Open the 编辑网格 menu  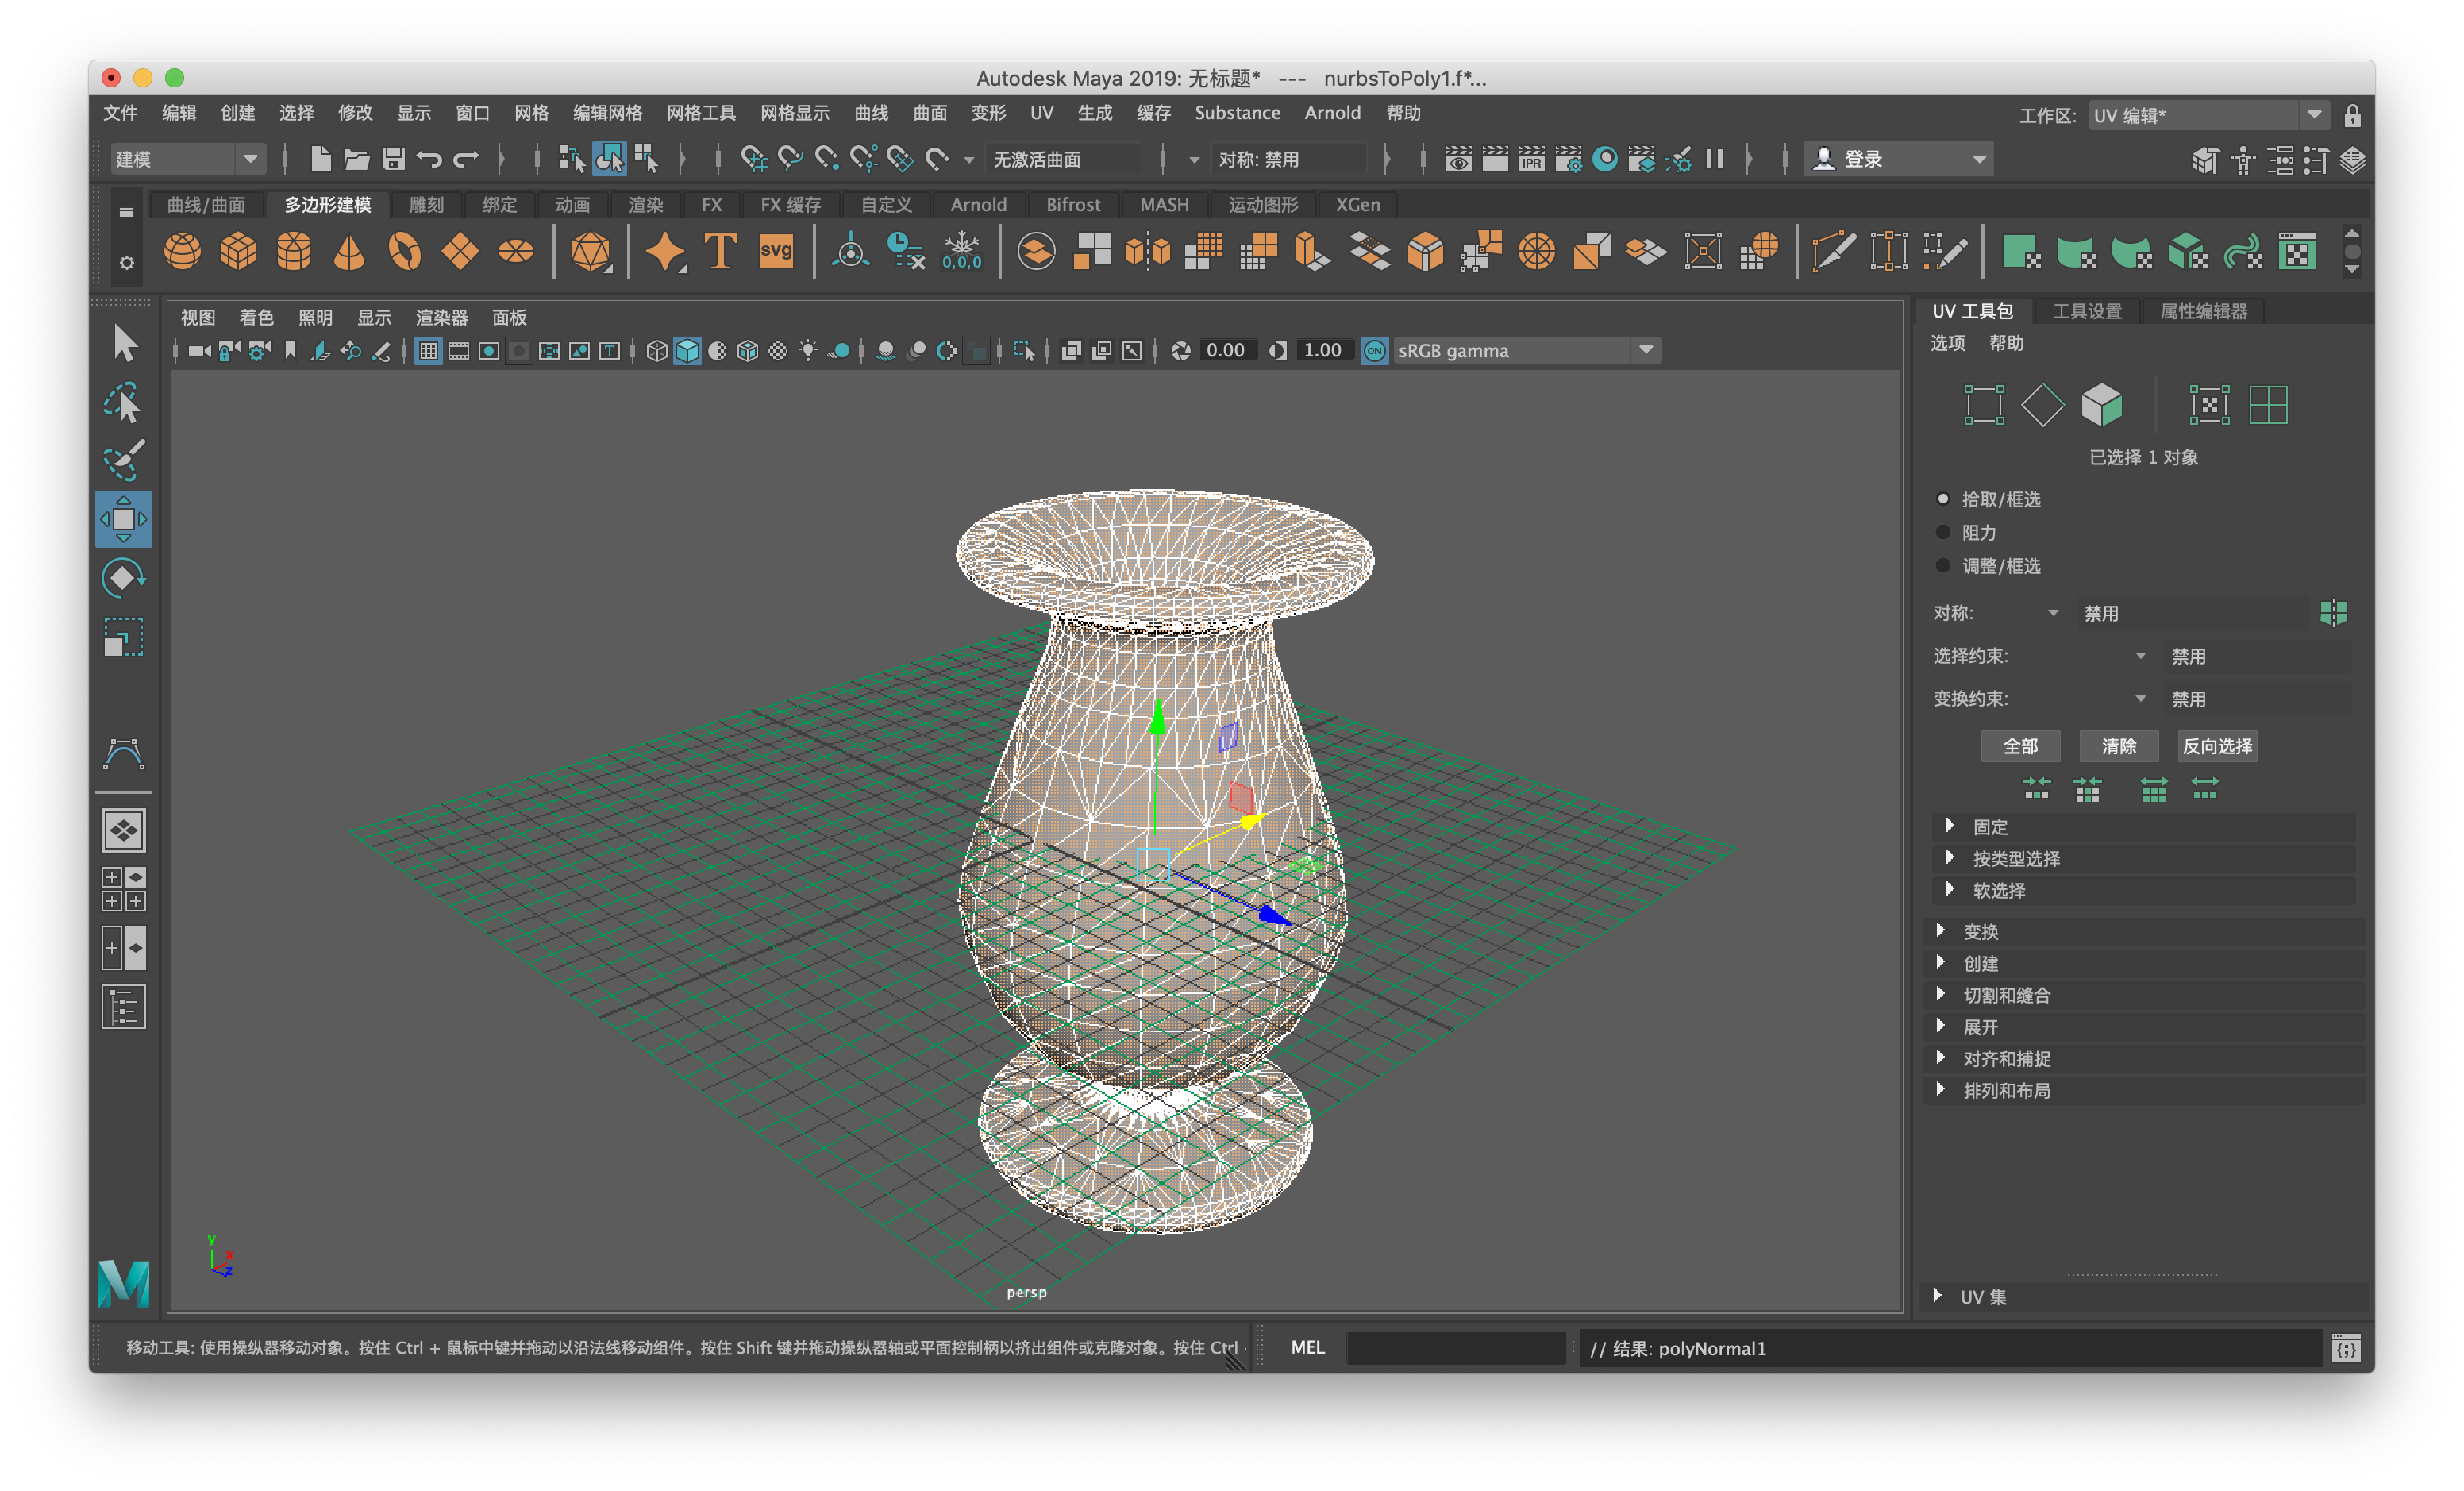(x=607, y=113)
